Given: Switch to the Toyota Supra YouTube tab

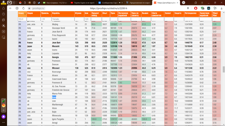Looking at the screenshot, I should [x=82, y=3].
